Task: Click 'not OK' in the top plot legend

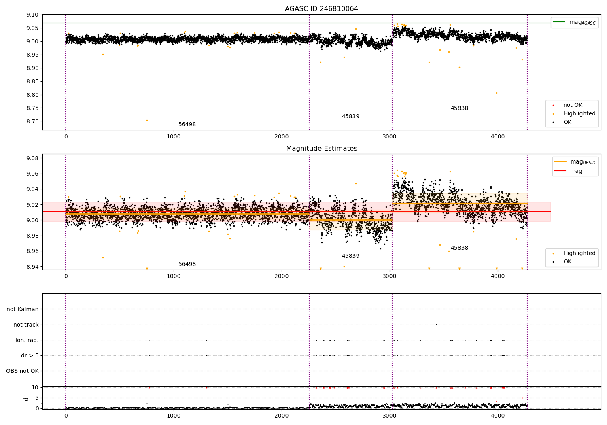Action: 573,105
